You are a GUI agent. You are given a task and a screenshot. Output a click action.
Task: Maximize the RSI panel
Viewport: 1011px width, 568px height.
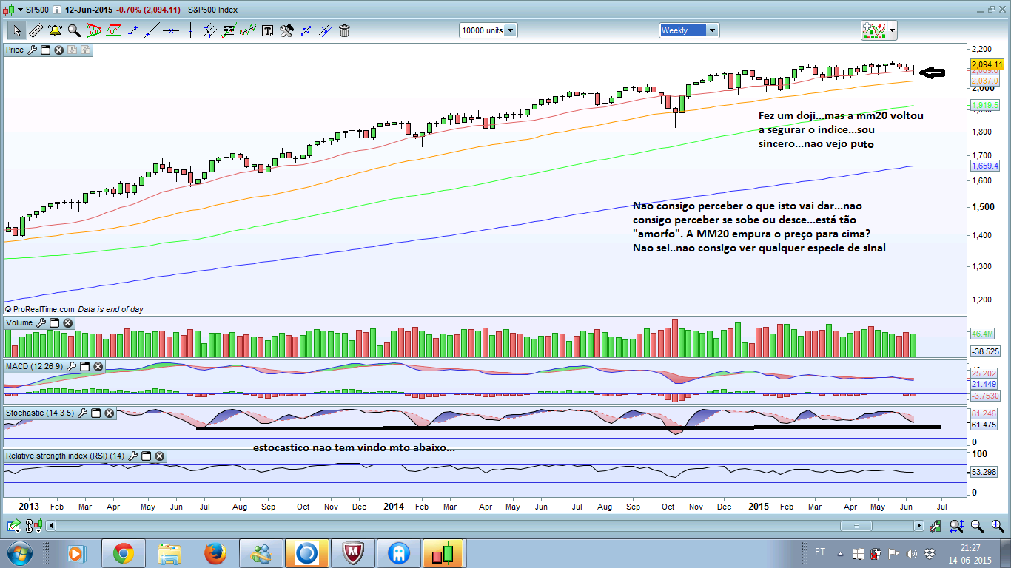tap(146, 456)
